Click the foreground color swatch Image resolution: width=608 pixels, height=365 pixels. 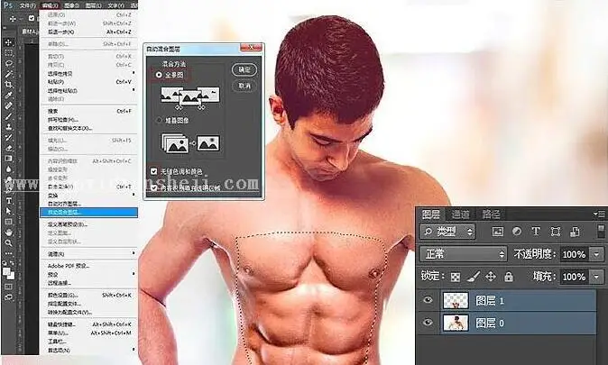point(6,271)
